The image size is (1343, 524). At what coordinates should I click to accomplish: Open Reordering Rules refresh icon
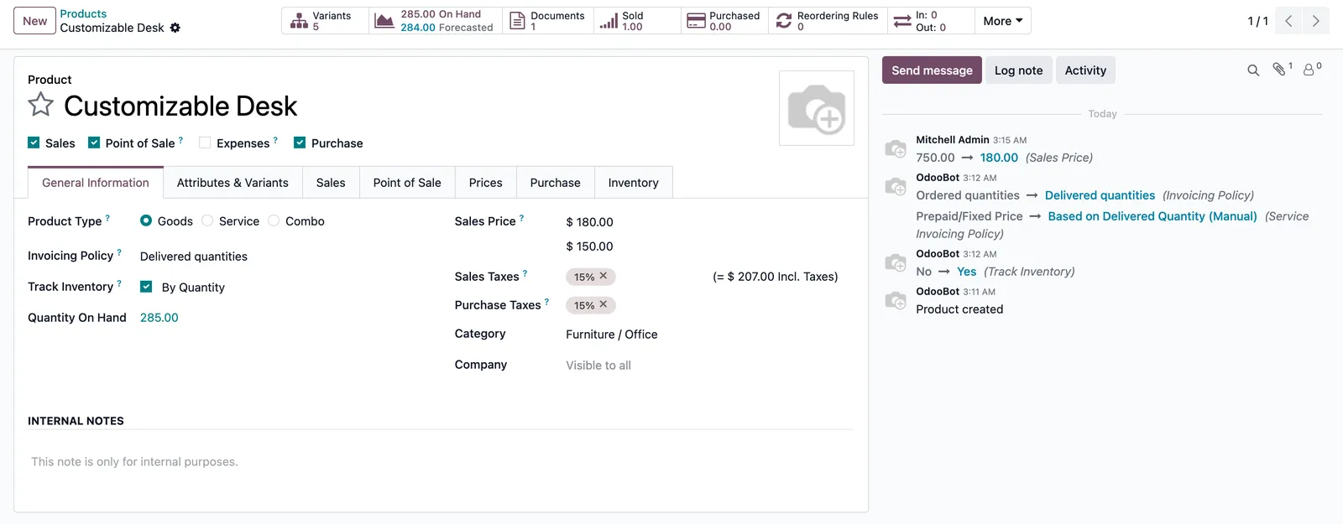coord(784,21)
